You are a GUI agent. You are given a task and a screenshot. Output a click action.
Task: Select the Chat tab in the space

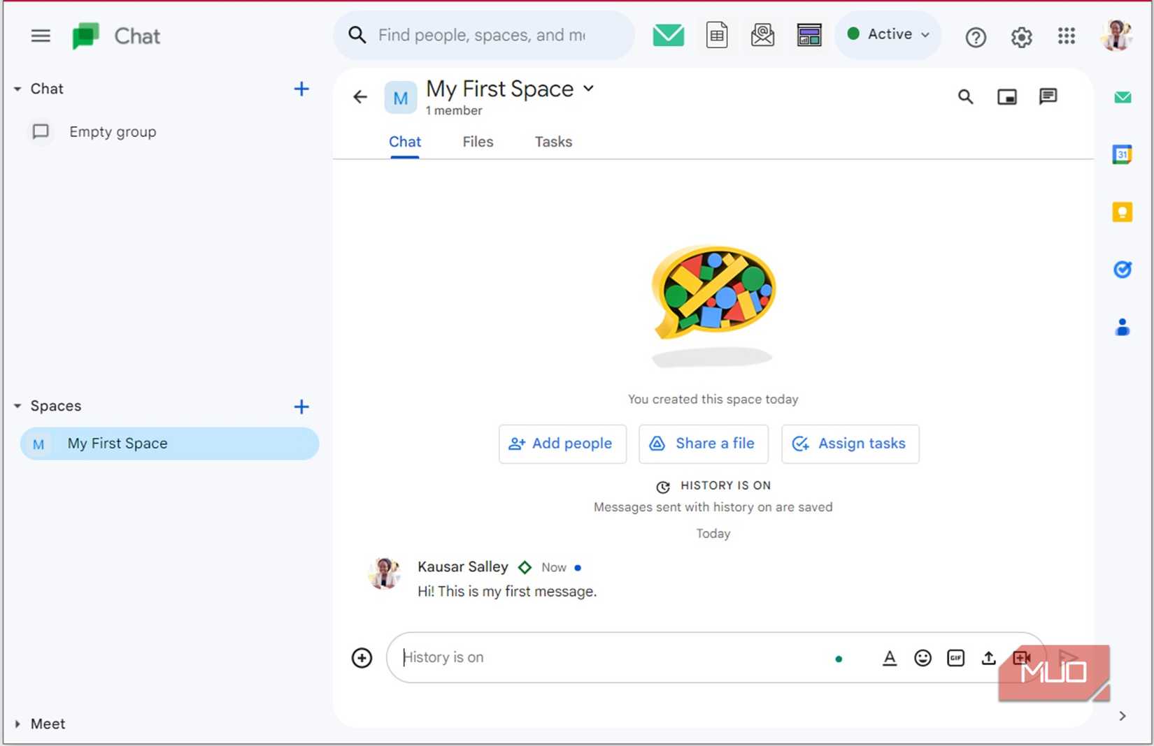pos(405,142)
